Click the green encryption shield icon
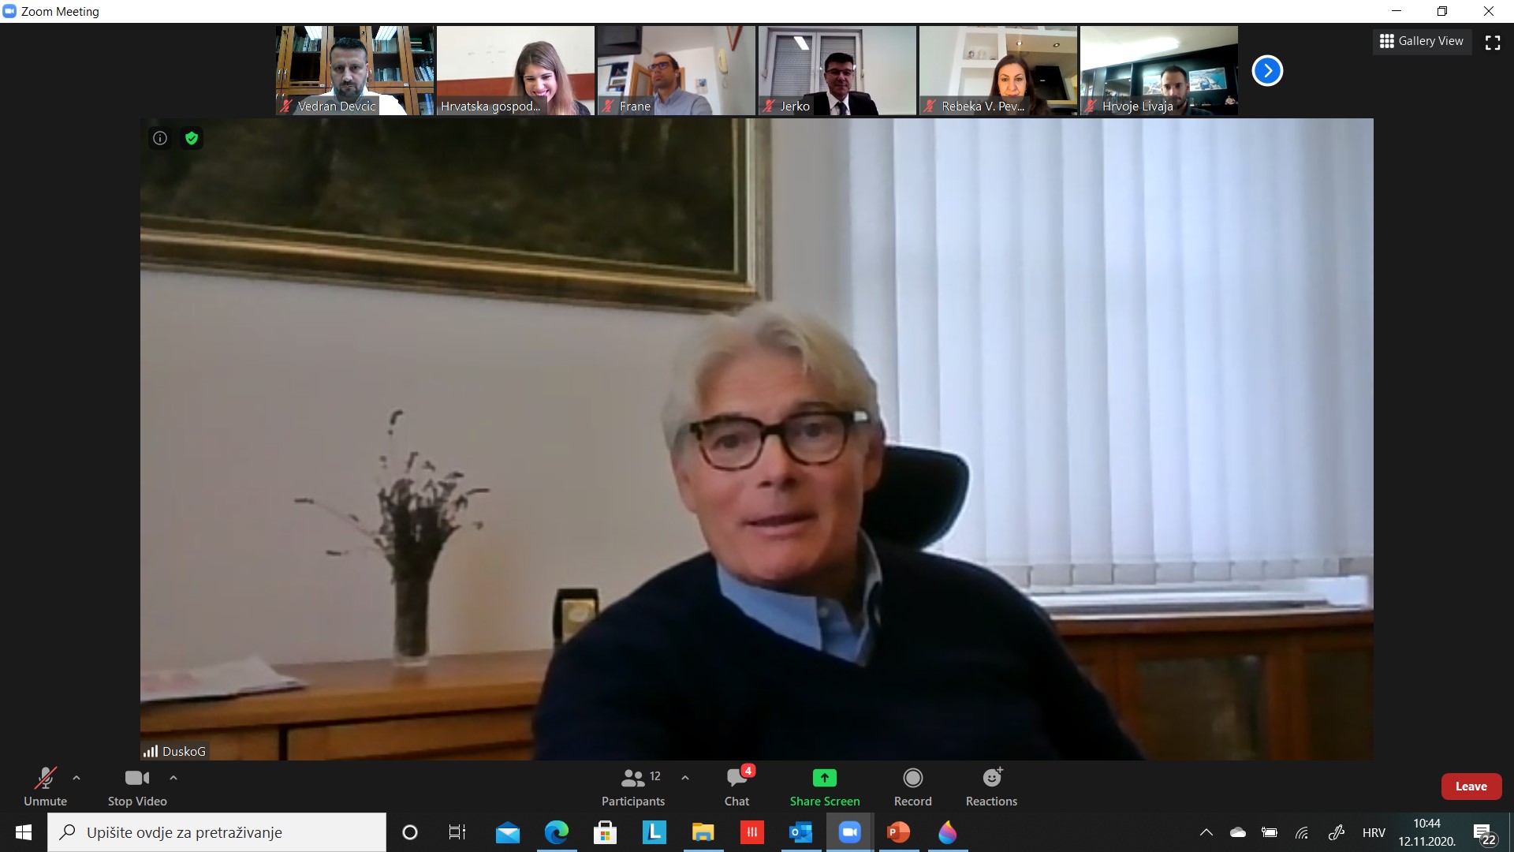This screenshot has height=852, width=1514. [x=192, y=139]
